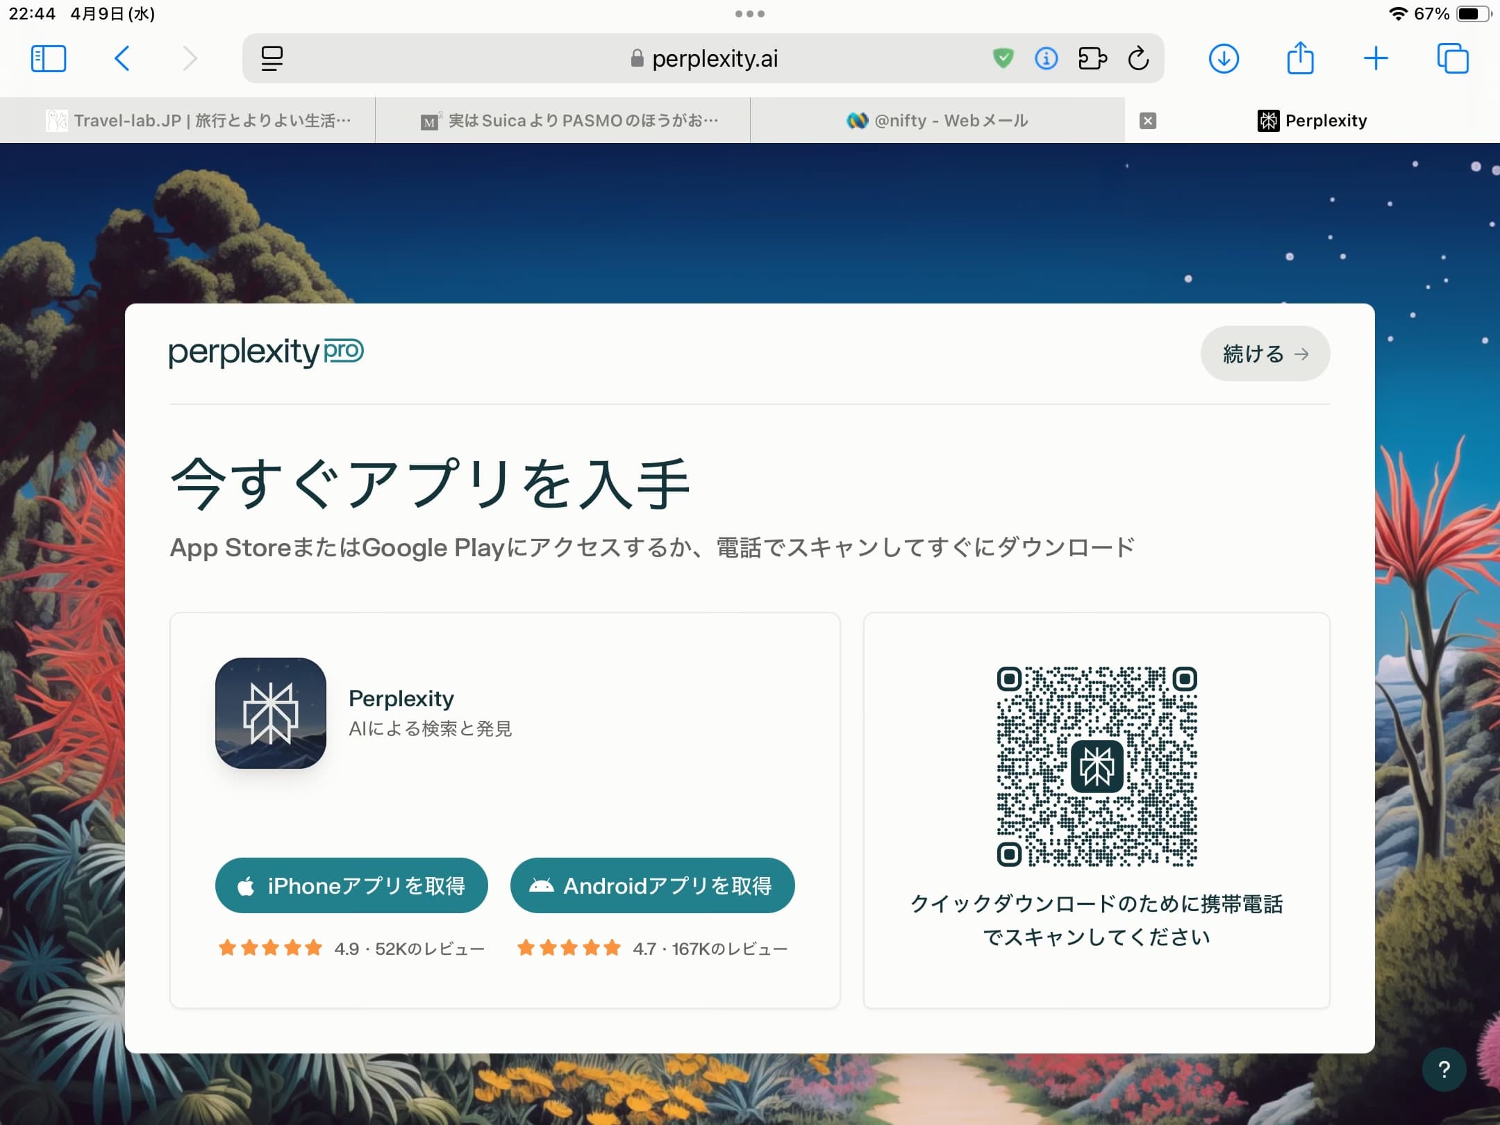Open the help question mark button

(x=1444, y=1069)
